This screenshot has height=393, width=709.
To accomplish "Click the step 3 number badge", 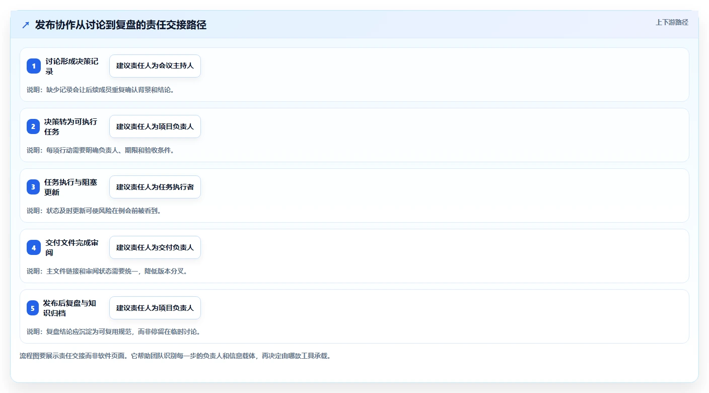I will point(33,187).
